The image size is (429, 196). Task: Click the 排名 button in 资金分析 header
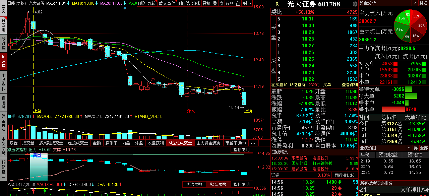(x=423, y=3)
